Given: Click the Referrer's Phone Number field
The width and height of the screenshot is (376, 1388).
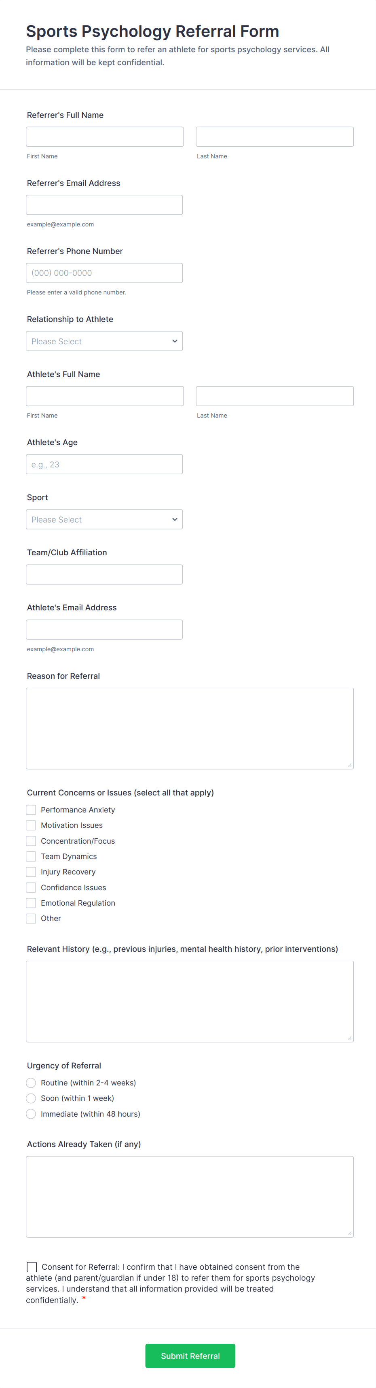Looking at the screenshot, I should (x=104, y=273).
